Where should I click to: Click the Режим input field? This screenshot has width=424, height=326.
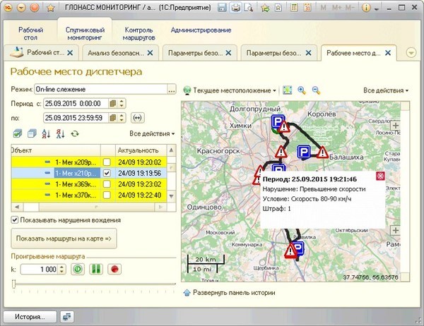click(100, 90)
